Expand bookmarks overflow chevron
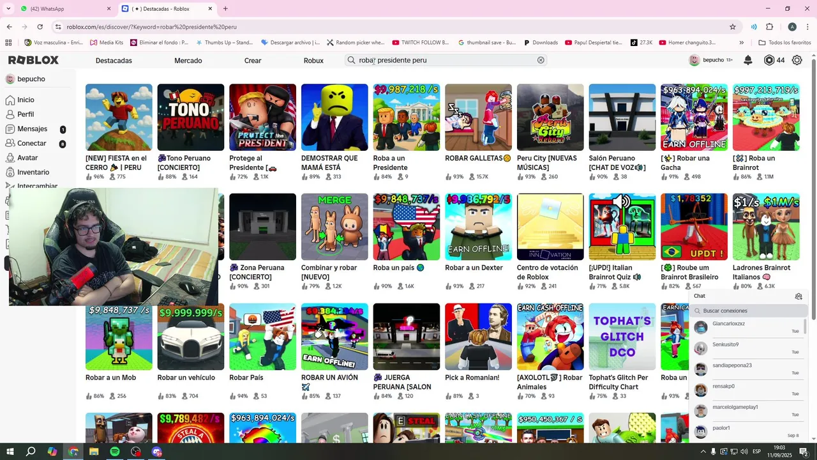The width and height of the screenshot is (817, 460). (x=741, y=43)
